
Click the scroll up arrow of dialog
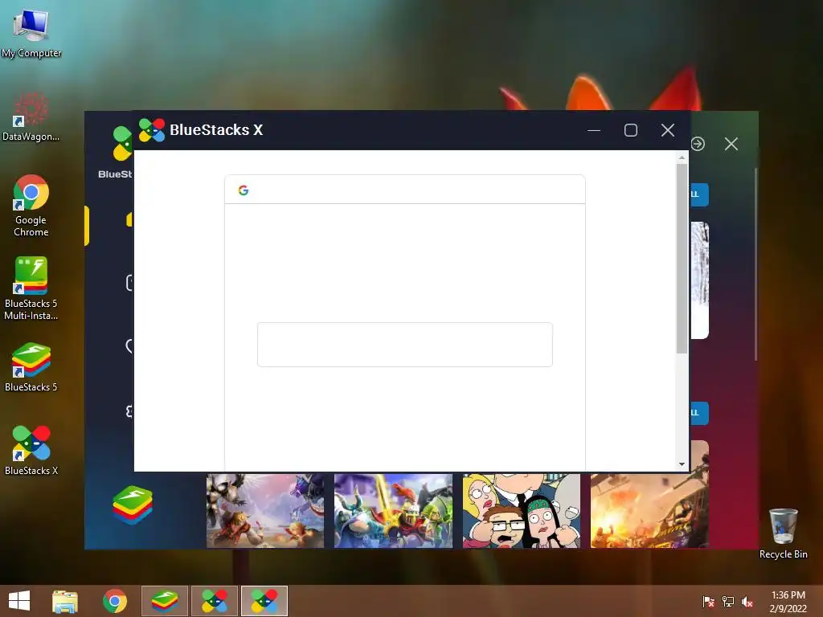682,157
